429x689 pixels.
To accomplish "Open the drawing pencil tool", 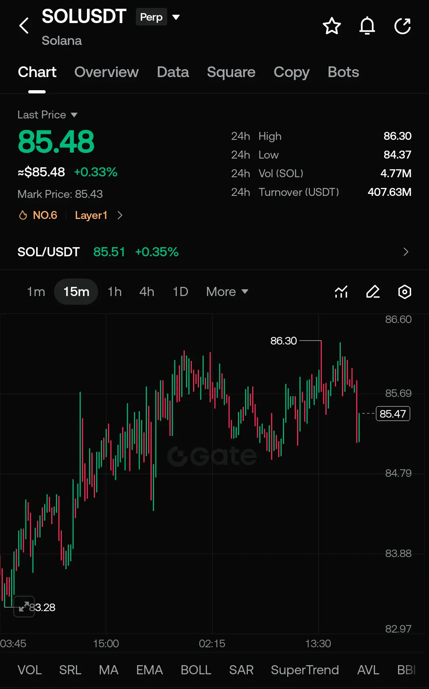I will tap(373, 292).
